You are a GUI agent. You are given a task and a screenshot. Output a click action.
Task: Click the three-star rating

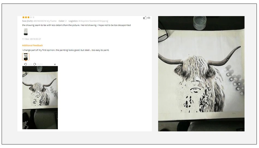tap(28, 17)
